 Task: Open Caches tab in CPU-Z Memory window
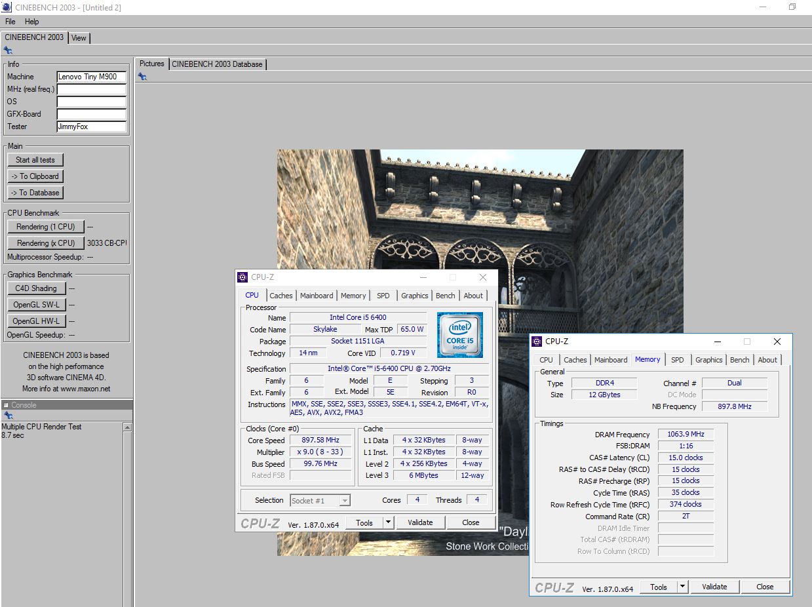pyautogui.click(x=575, y=360)
